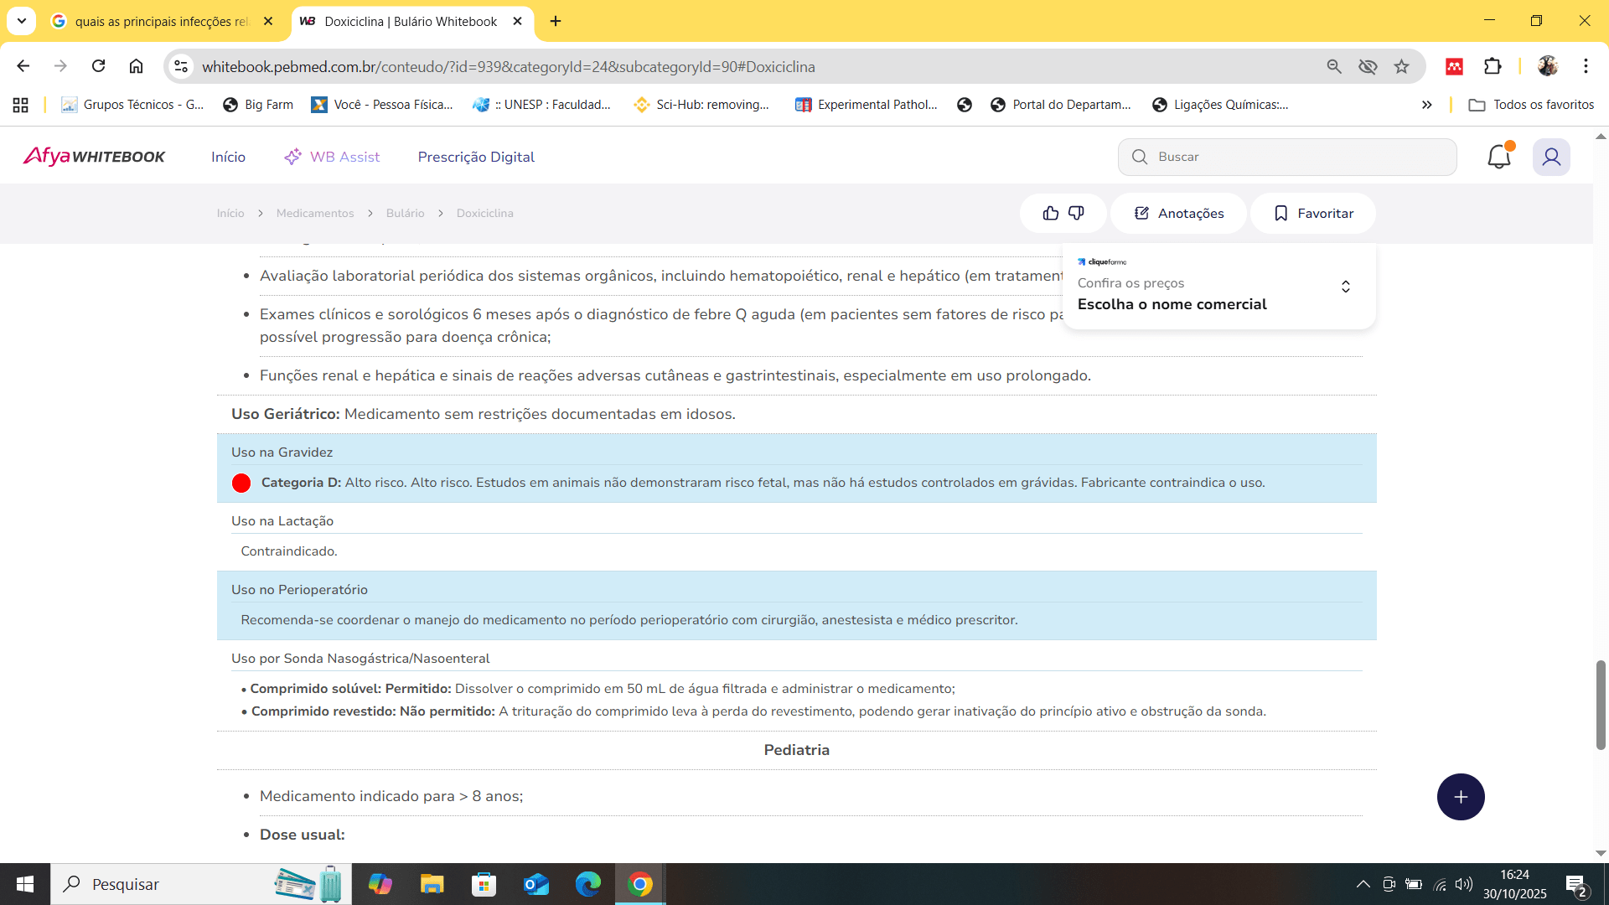Toggle Favoritar bookmark for Doxiciclina

(1313, 213)
